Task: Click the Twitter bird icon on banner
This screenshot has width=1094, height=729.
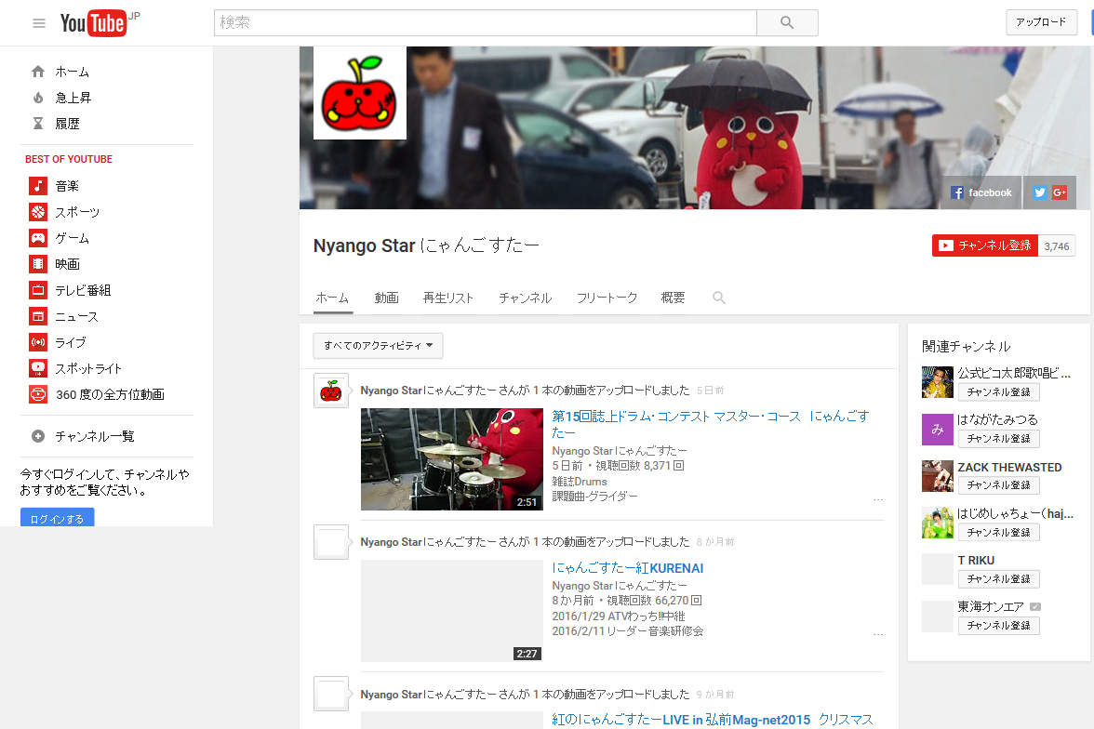Action: pyautogui.click(x=1040, y=192)
